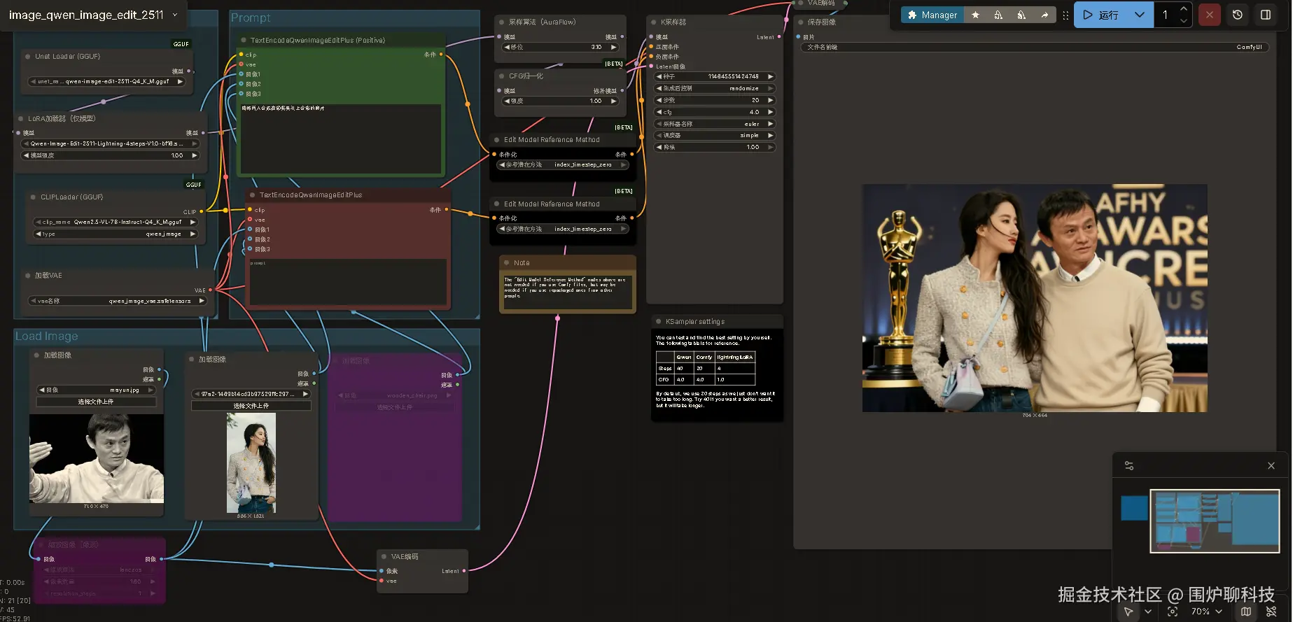Click the scheduler simple field
1293x622 pixels.
(715, 135)
